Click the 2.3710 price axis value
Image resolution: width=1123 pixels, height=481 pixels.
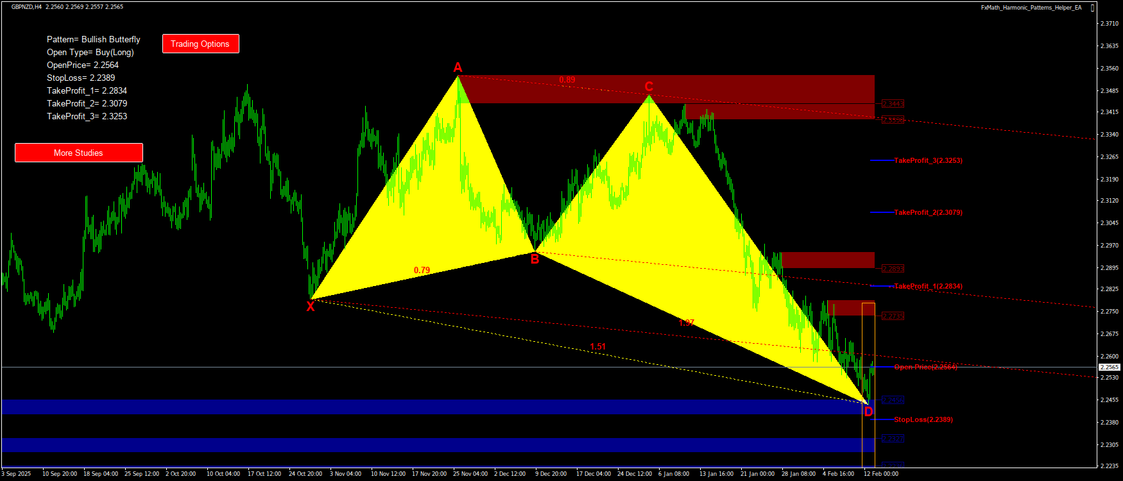click(x=1109, y=24)
